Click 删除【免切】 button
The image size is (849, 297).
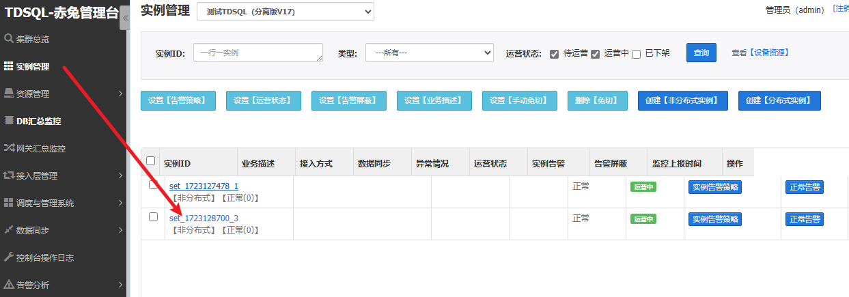tap(597, 100)
